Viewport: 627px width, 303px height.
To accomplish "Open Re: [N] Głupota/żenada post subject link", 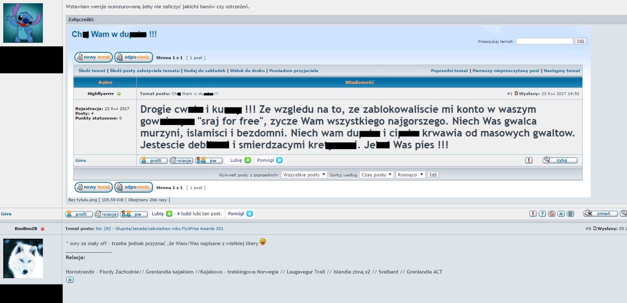I will (160, 229).
